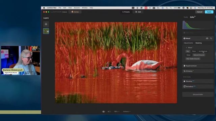Click the date and time in menu bar
The width and height of the screenshot is (216, 121).
[205, 8]
